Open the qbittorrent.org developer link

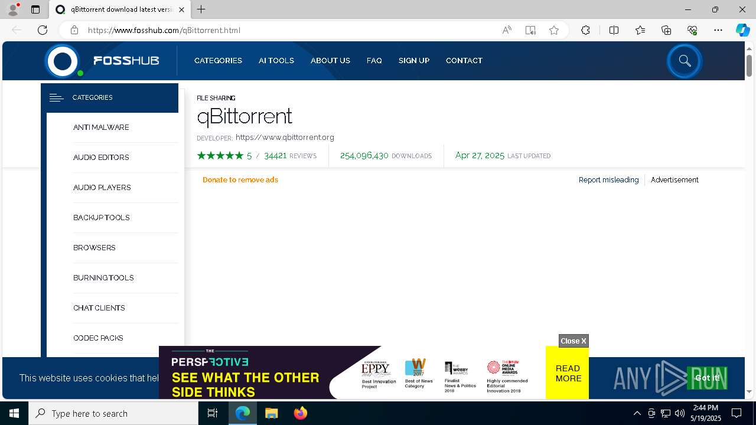click(285, 138)
